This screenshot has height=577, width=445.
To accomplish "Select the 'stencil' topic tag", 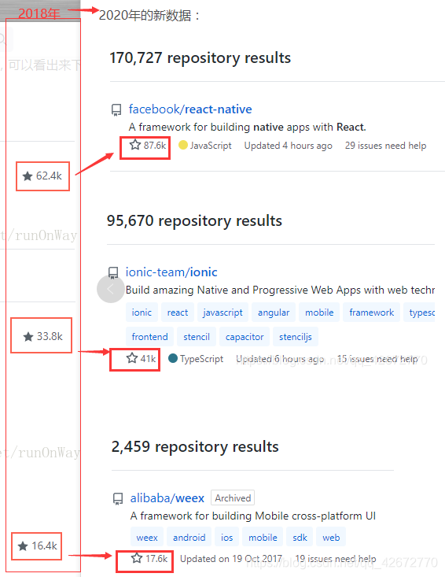I will pos(197,337).
